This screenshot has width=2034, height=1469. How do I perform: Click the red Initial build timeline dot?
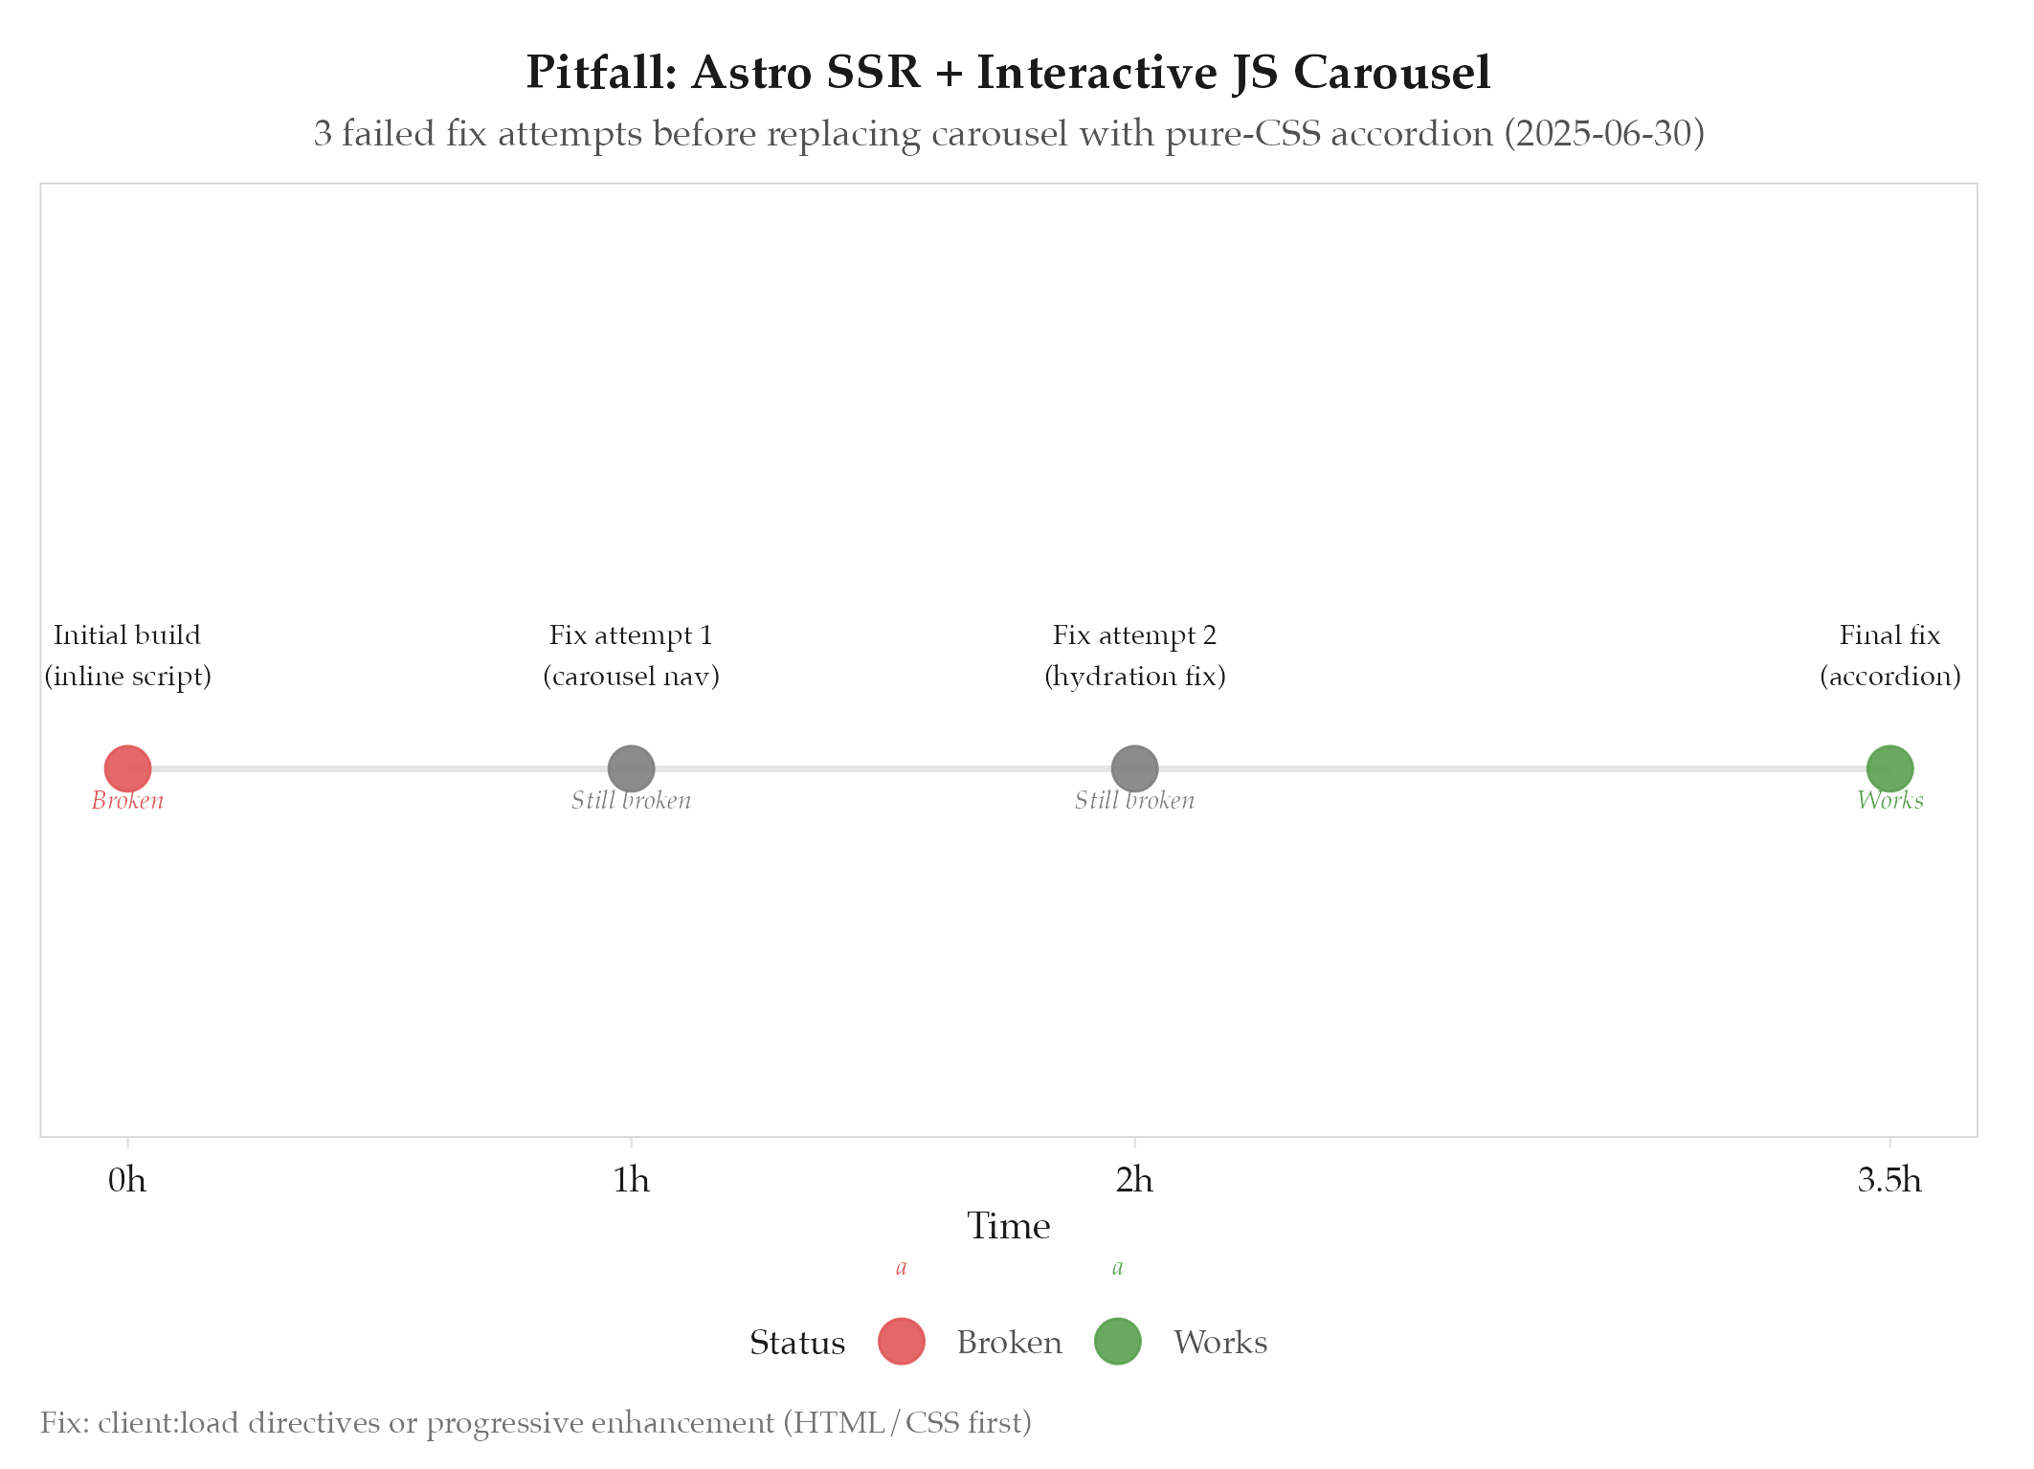[127, 768]
